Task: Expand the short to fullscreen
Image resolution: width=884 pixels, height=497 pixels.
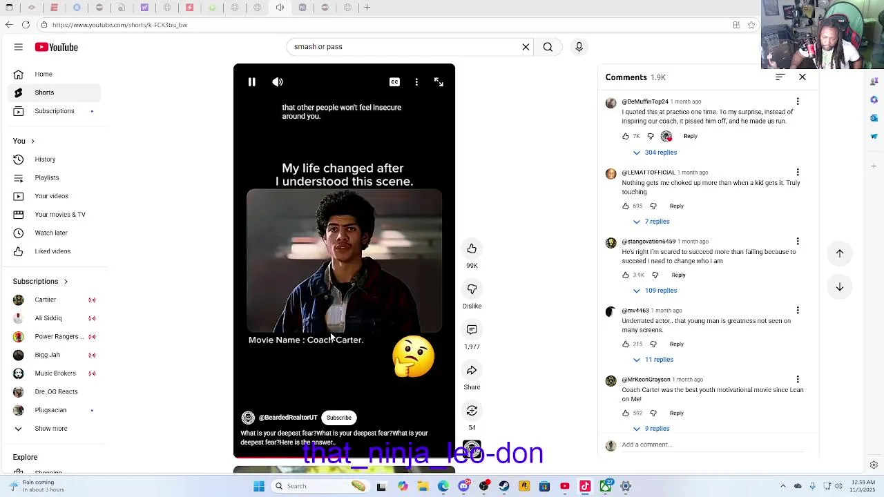Action: [x=439, y=82]
